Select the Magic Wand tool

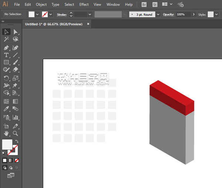click(x=6, y=39)
